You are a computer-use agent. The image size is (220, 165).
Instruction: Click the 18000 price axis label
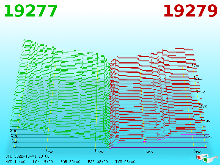pos(50,152)
